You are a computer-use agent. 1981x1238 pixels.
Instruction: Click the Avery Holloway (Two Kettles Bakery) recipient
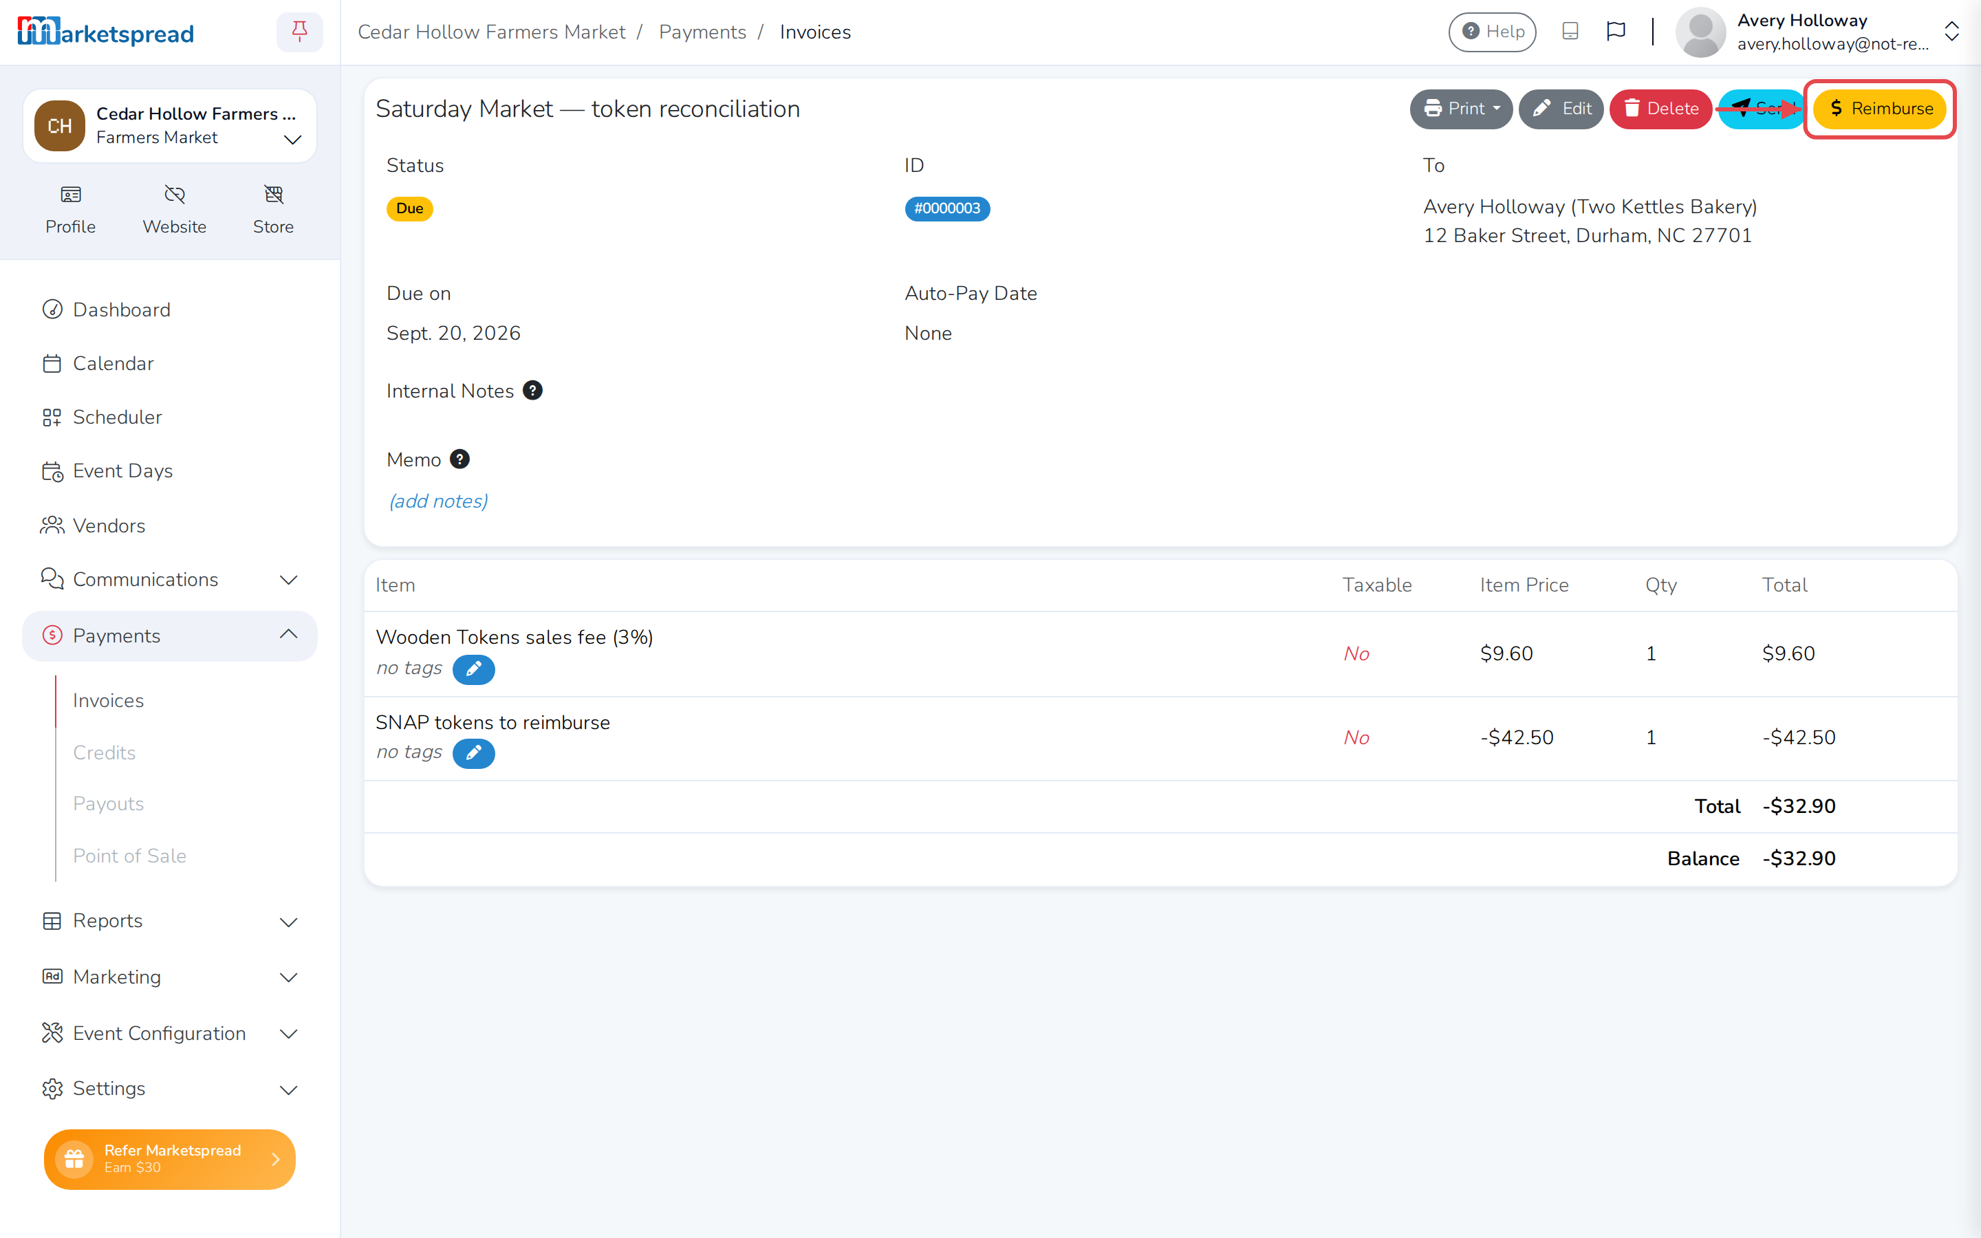coord(1590,206)
